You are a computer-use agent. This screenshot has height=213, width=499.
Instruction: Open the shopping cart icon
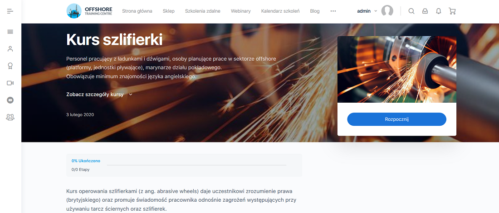452,11
